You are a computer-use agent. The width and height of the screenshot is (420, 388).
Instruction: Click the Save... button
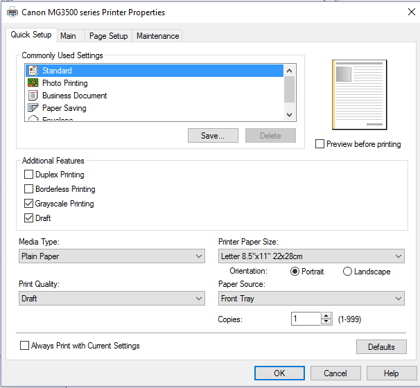pyautogui.click(x=213, y=136)
